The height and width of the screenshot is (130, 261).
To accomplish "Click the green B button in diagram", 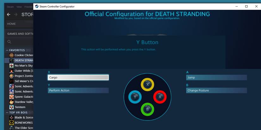I will click(x=147, y=109).
